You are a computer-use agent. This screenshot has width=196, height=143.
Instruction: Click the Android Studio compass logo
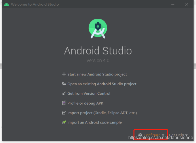coord(98,29)
